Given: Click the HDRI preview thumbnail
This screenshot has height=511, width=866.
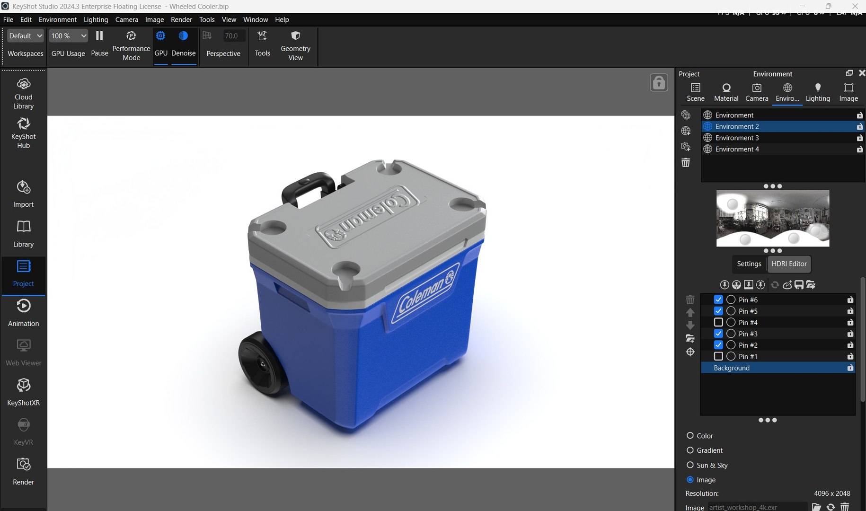Looking at the screenshot, I should click(773, 219).
